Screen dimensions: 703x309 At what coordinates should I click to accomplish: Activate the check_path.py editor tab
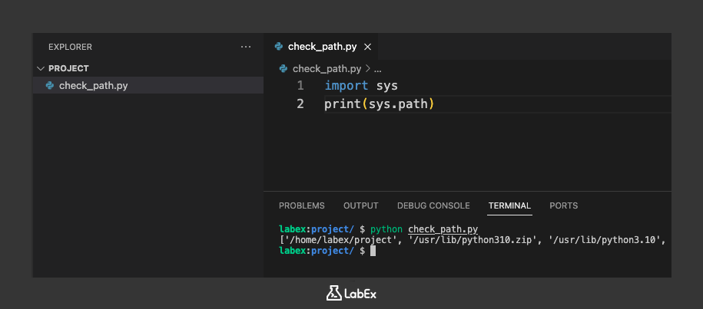(x=322, y=47)
